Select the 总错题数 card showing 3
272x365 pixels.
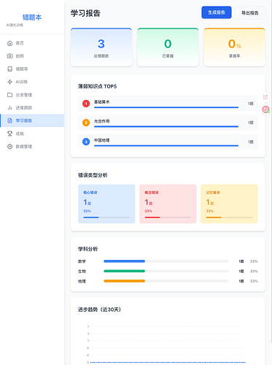(x=101, y=47)
